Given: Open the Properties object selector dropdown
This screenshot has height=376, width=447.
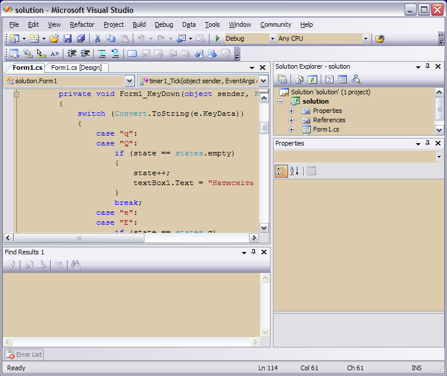Looking at the screenshot, I should tap(439, 157).
